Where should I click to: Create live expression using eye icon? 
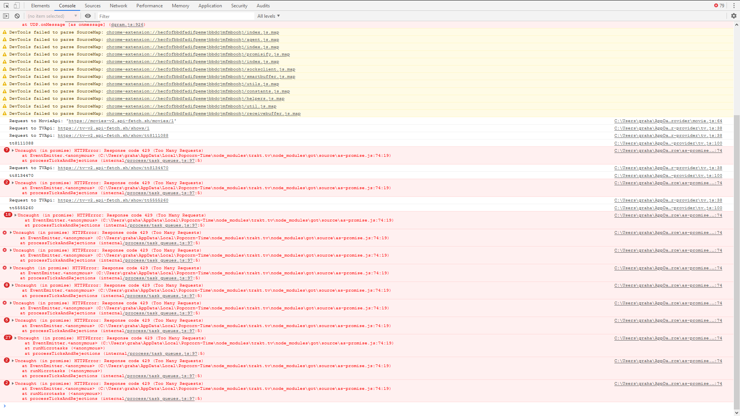point(88,16)
